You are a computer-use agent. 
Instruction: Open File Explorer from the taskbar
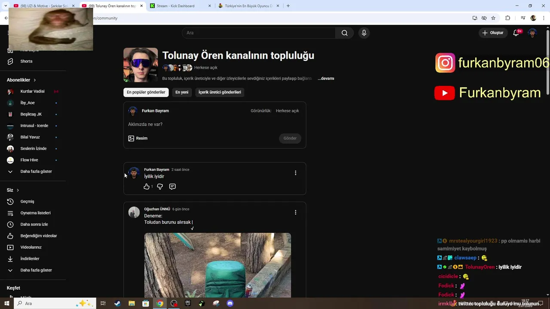pos(131,303)
